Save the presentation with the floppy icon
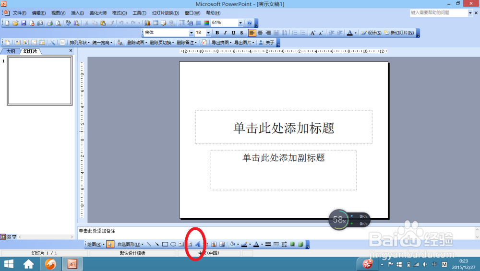The image size is (480, 271). (24, 23)
